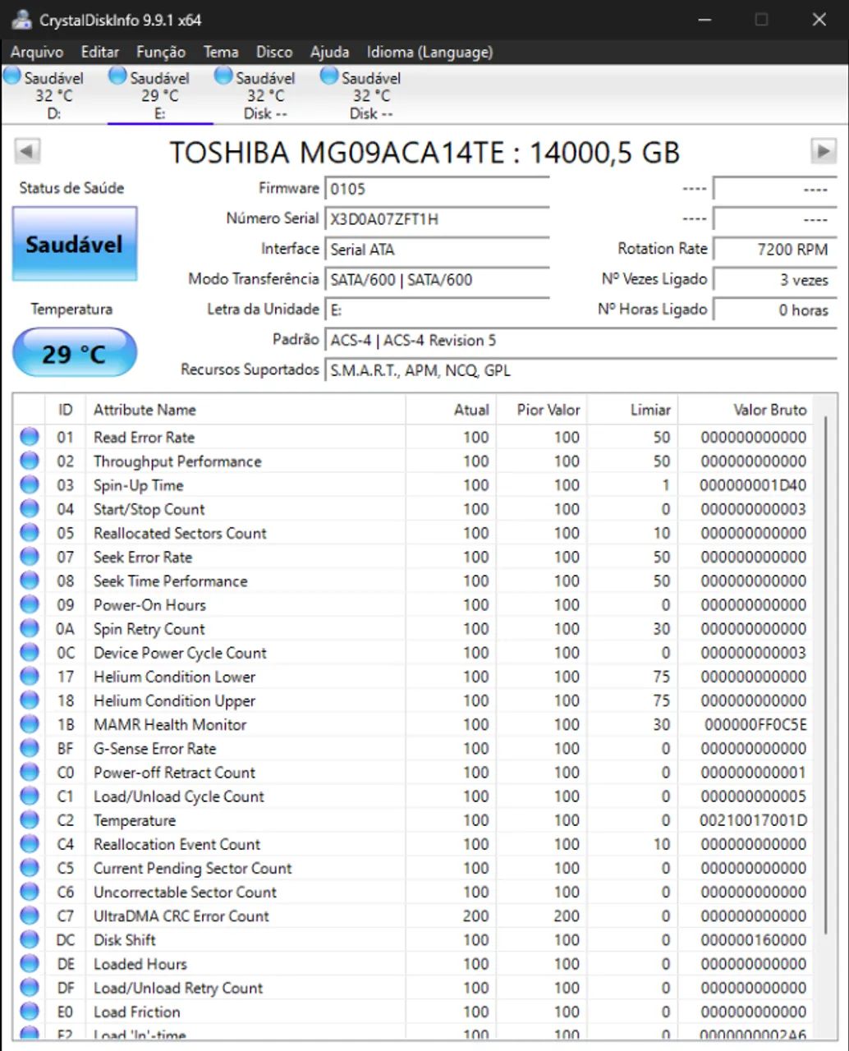Click status orb for Seek Error Rate

(x=30, y=556)
